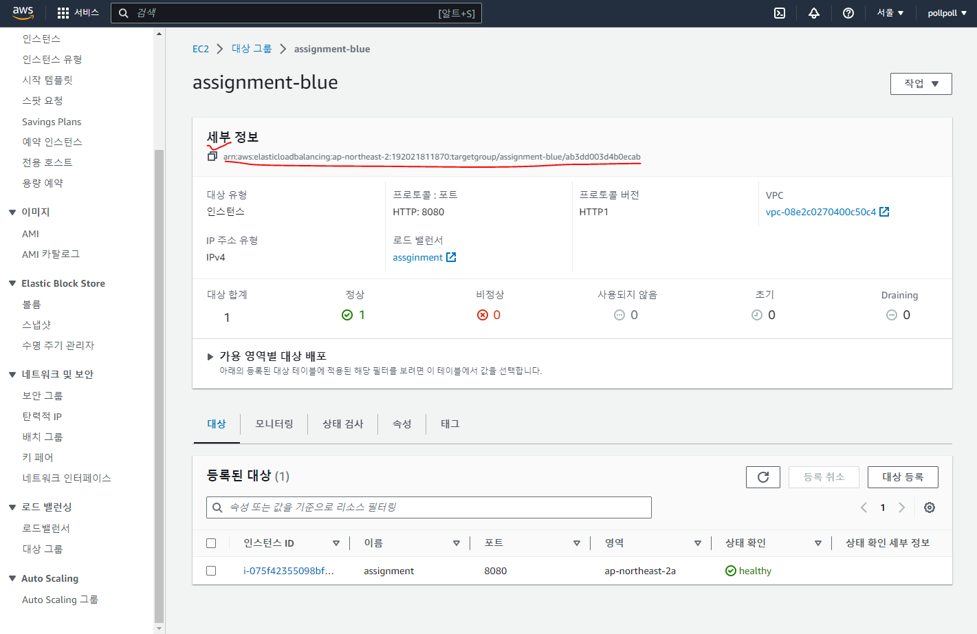The height and width of the screenshot is (634, 977).
Task: Open 인스턴스 in the sidebar
Action: [x=41, y=39]
